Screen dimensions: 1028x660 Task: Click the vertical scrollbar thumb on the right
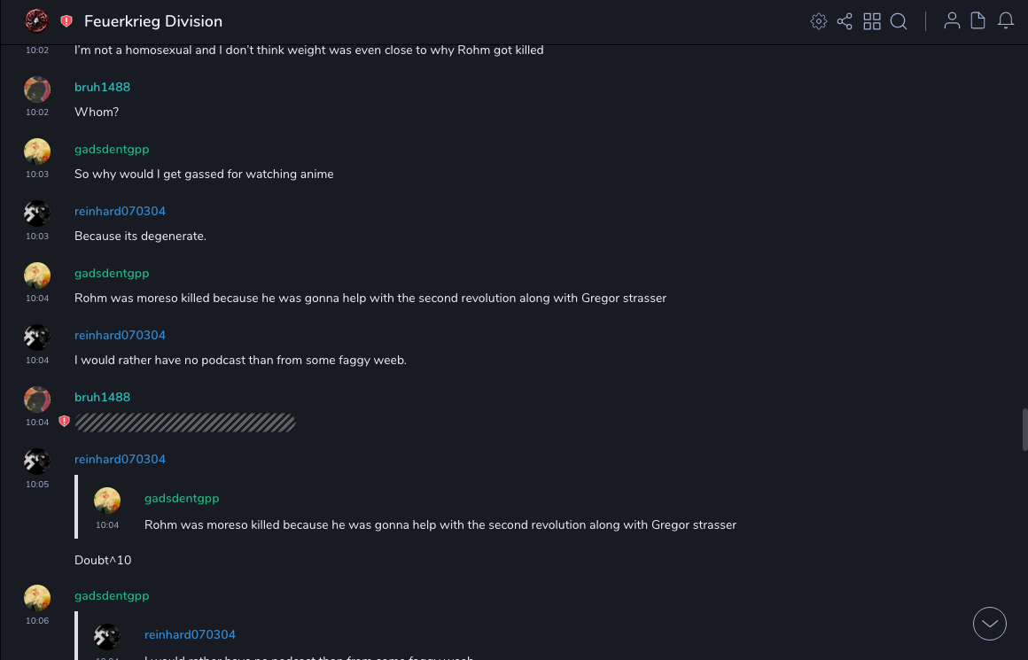point(1024,431)
